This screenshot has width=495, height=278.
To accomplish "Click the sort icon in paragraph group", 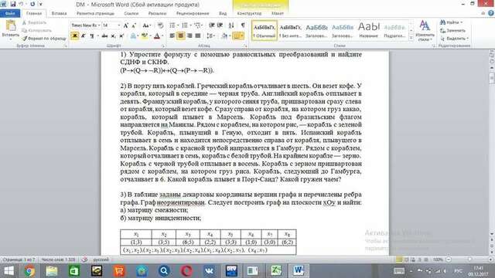I will click(231, 25).
